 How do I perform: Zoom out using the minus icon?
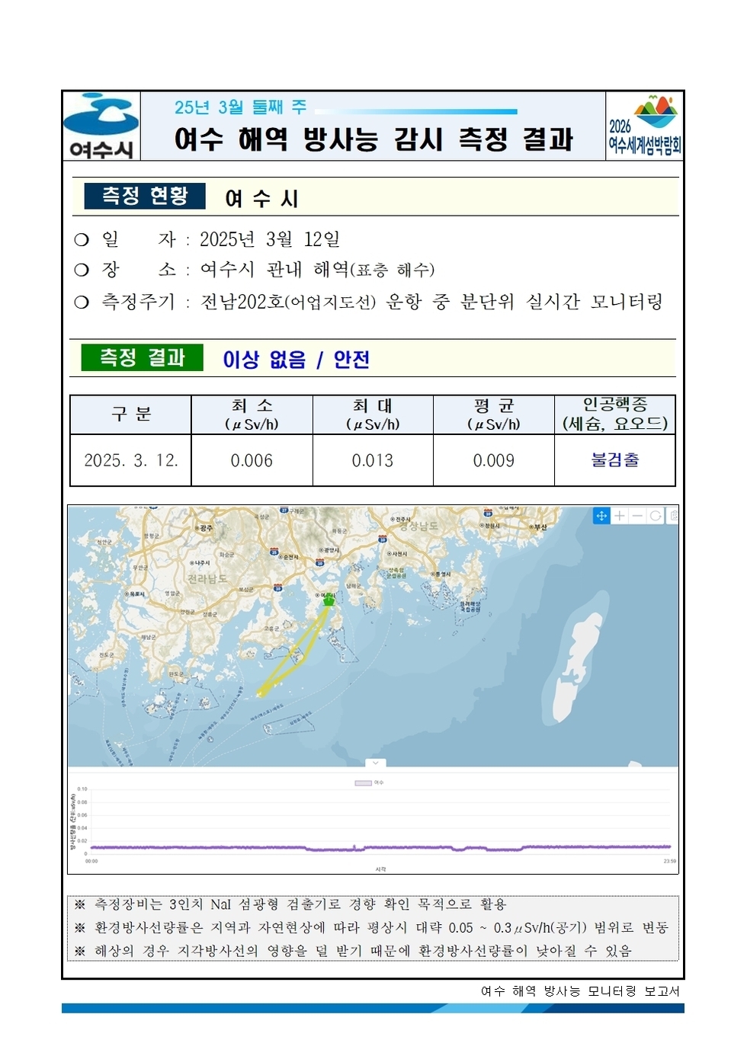(x=638, y=516)
